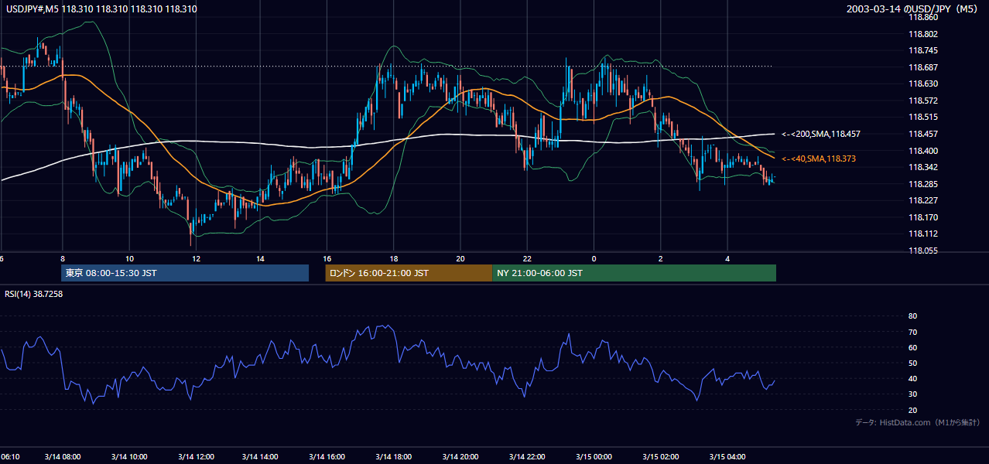Click price axis value 118.745

tap(922, 50)
